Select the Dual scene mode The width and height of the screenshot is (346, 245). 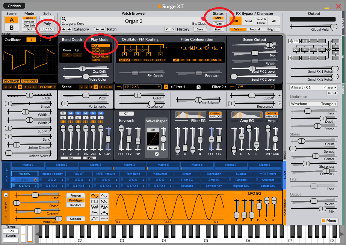(x=29, y=29)
